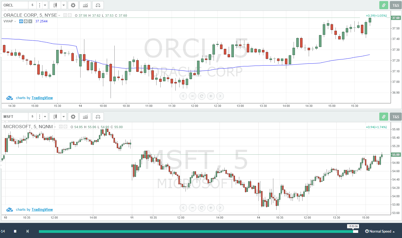Open the Normal Speed dropdown

(380, 231)
